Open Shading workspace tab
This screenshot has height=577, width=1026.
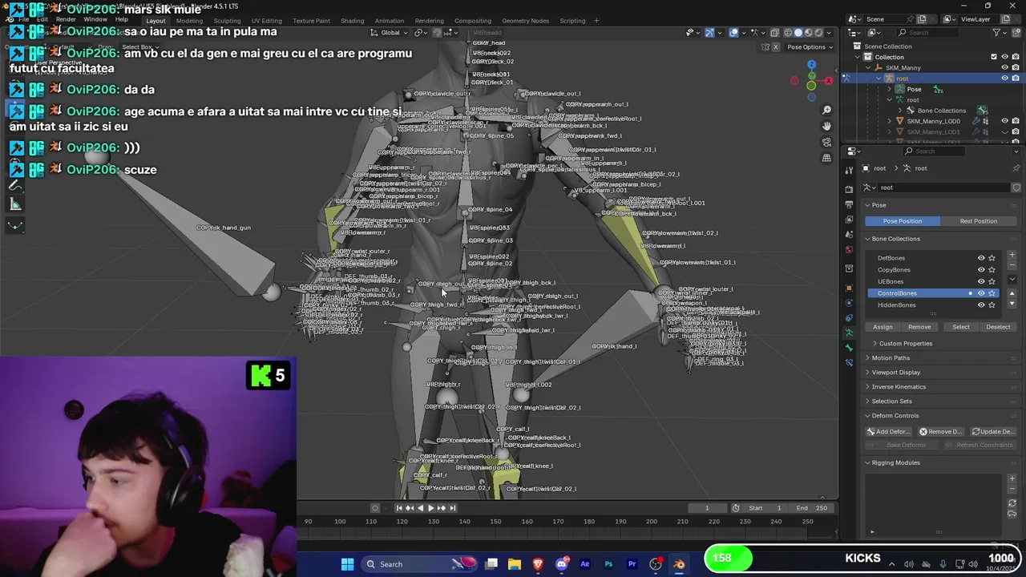click(x=352, y=21)
